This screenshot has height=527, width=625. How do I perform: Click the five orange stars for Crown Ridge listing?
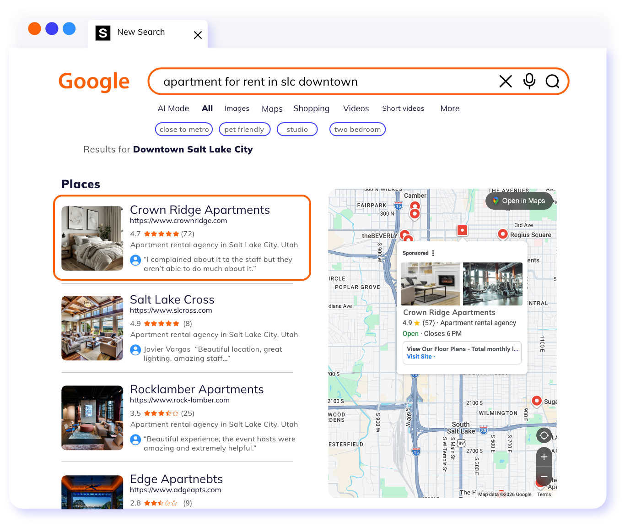162,234
